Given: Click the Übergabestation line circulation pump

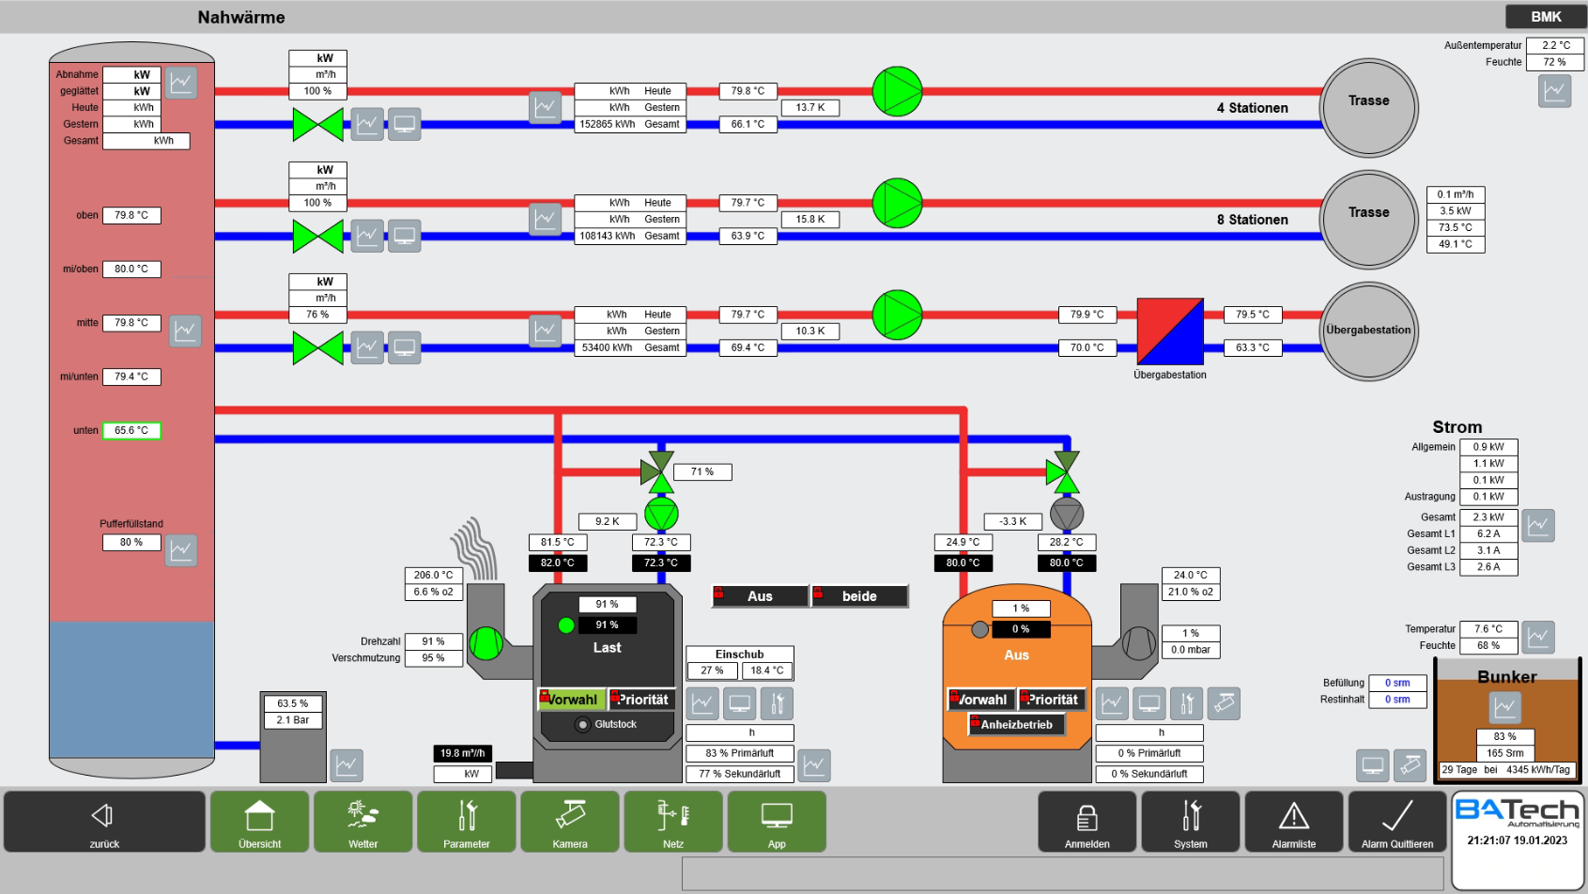Looking at the screenshot, I should (897, 315).
